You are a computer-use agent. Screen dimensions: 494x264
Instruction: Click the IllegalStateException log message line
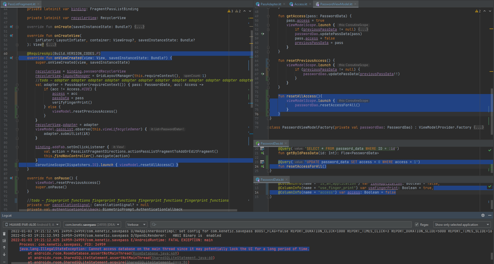(x=164, y=249)
